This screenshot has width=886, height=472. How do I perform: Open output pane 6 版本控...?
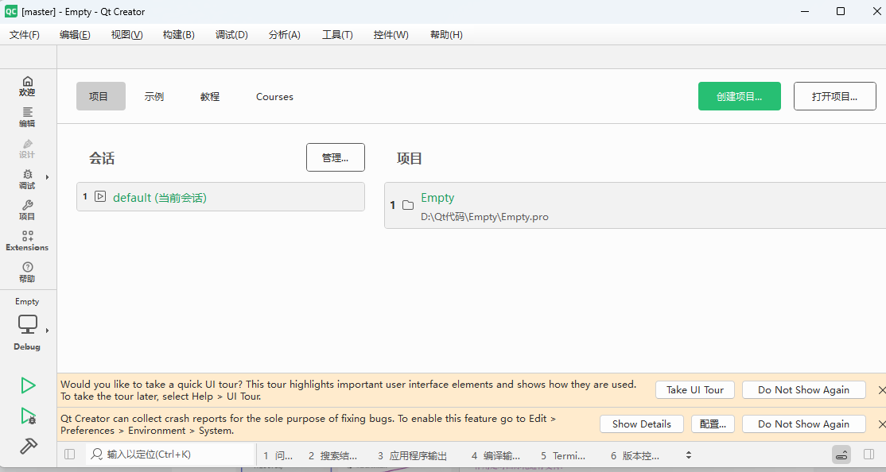pos(635,455)
